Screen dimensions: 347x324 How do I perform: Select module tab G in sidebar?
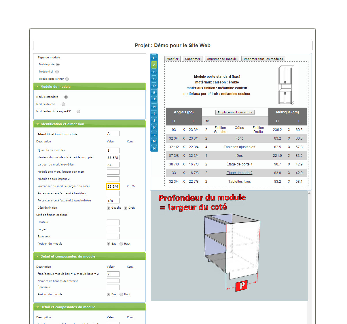click(154, 58)
